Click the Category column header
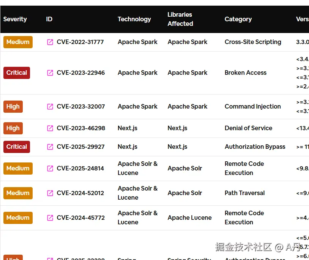The image size is (309, 260). tap(238, 19)
